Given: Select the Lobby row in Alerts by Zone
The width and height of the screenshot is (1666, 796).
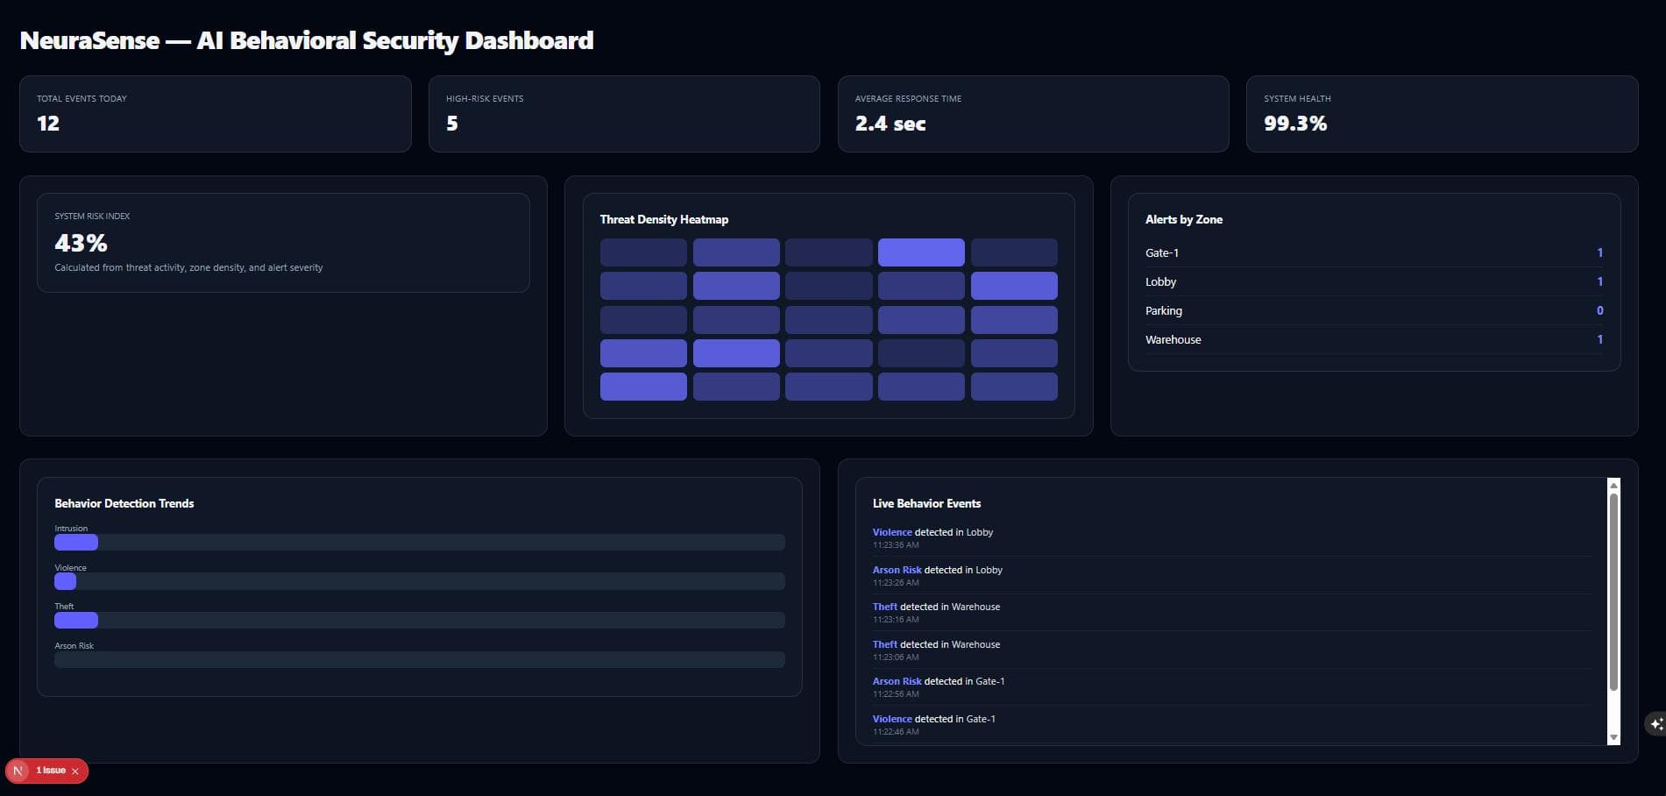Looking at the screenshot, I should click(x=1374, y=281).
